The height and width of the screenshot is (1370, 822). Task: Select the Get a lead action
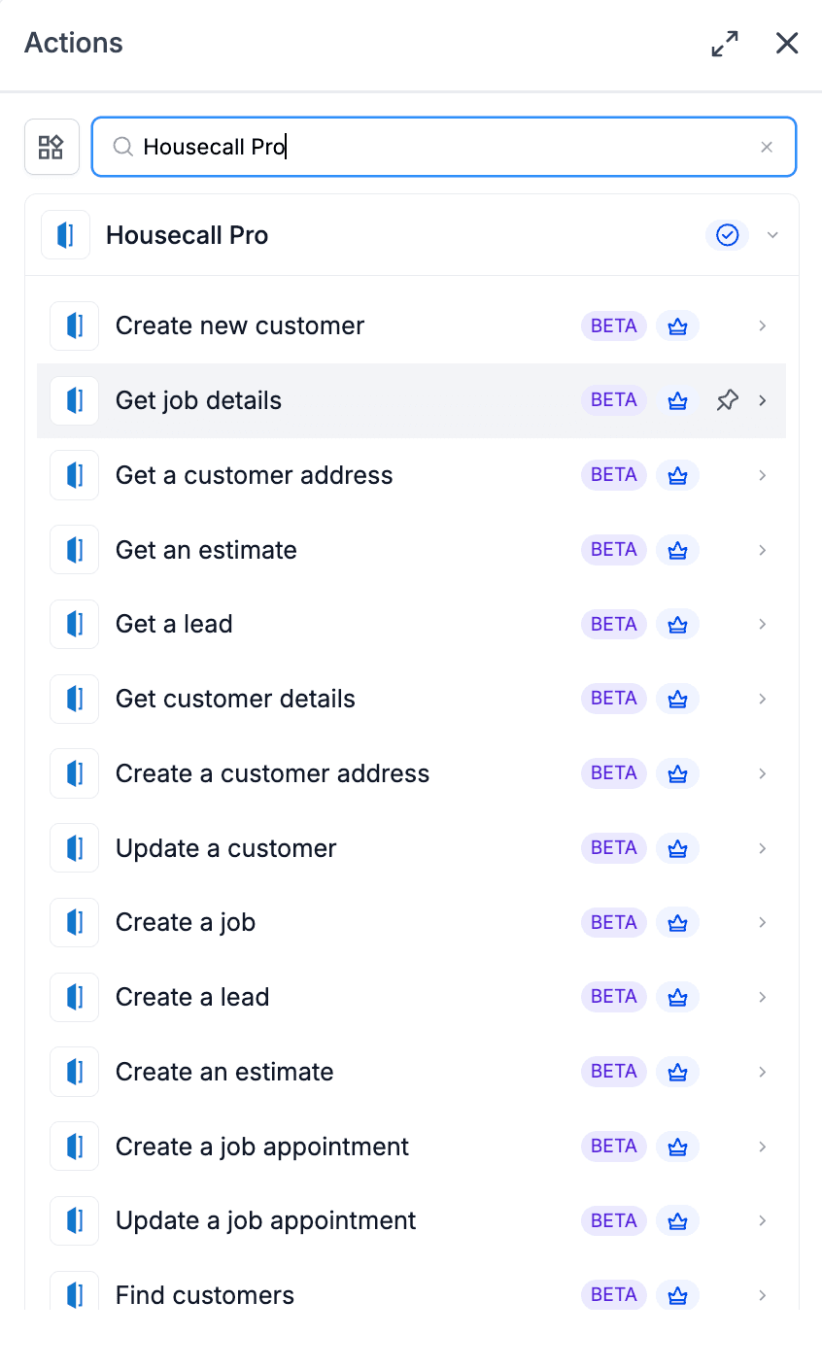click(x=411, y=624)
